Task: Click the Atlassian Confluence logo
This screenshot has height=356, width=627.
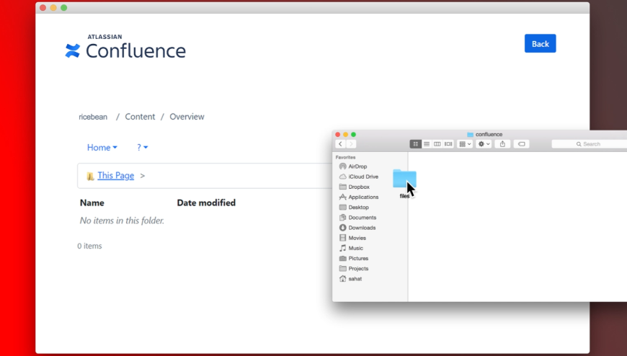Action: [125, 47]
